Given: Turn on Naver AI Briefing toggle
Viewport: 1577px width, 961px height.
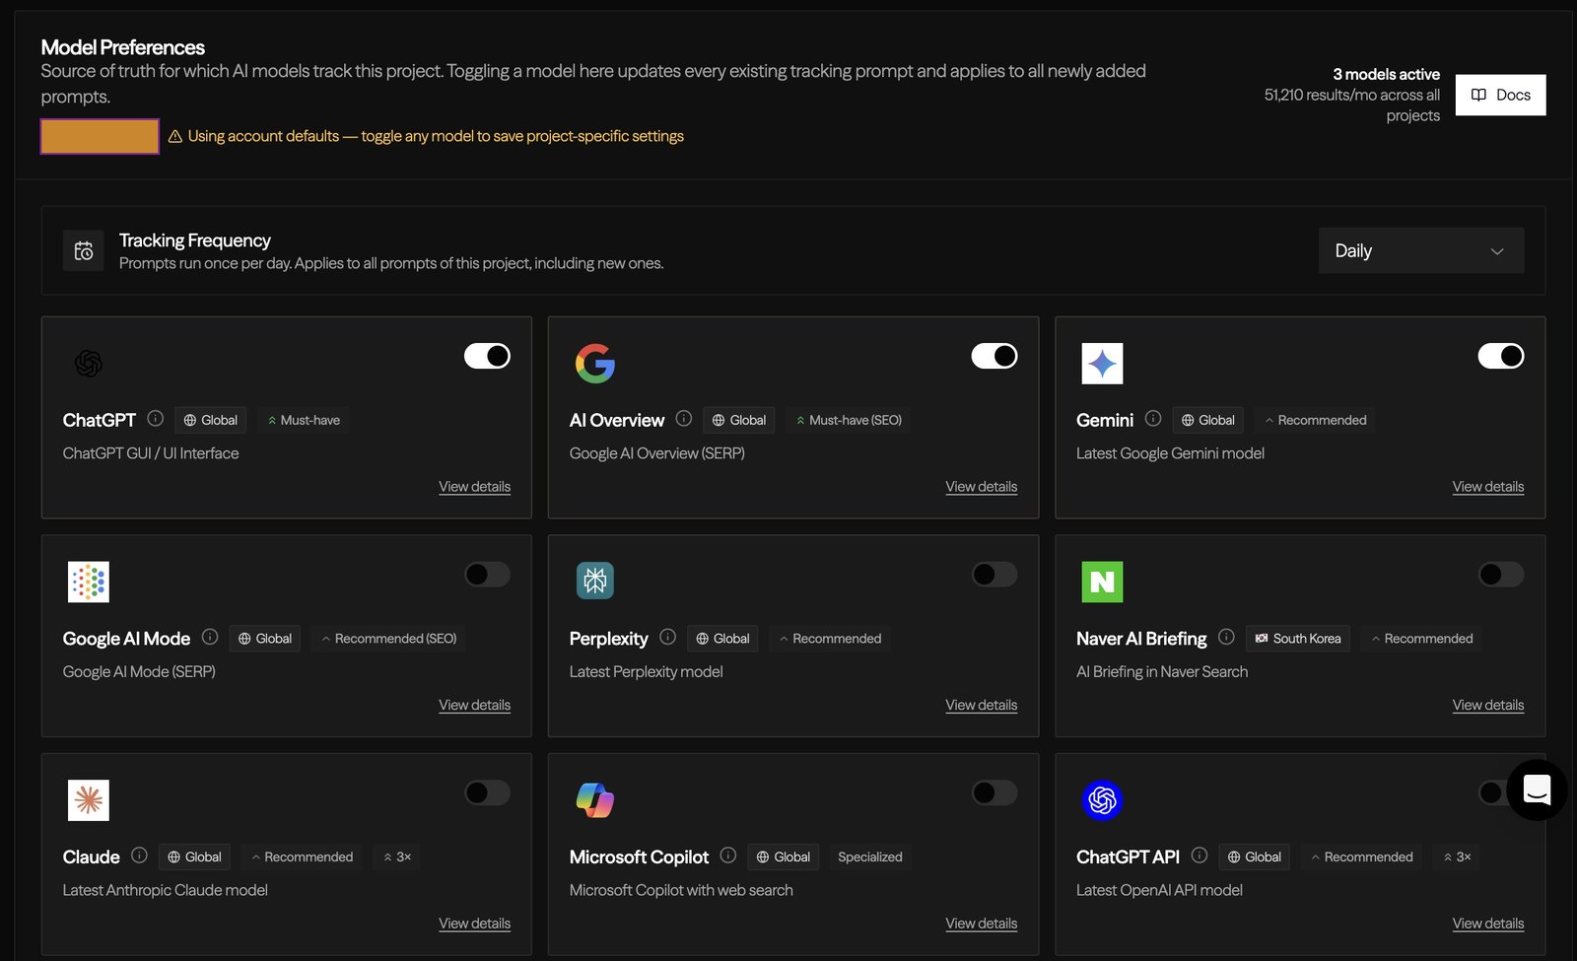Looking at the screenshot, I should tap(1500, 574).
